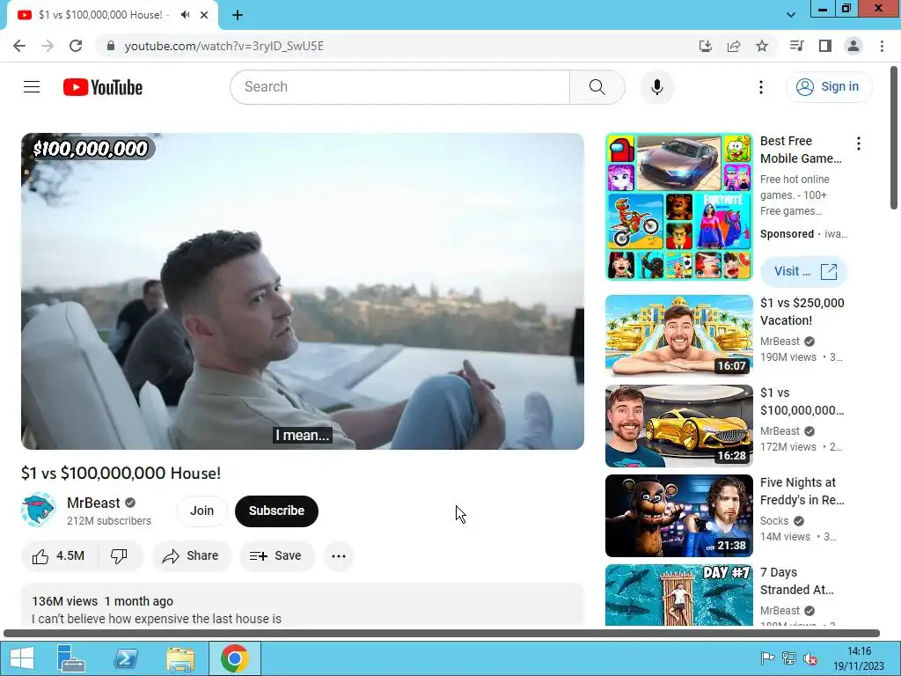Open PowerShell in taskbar

click(125, 658)
